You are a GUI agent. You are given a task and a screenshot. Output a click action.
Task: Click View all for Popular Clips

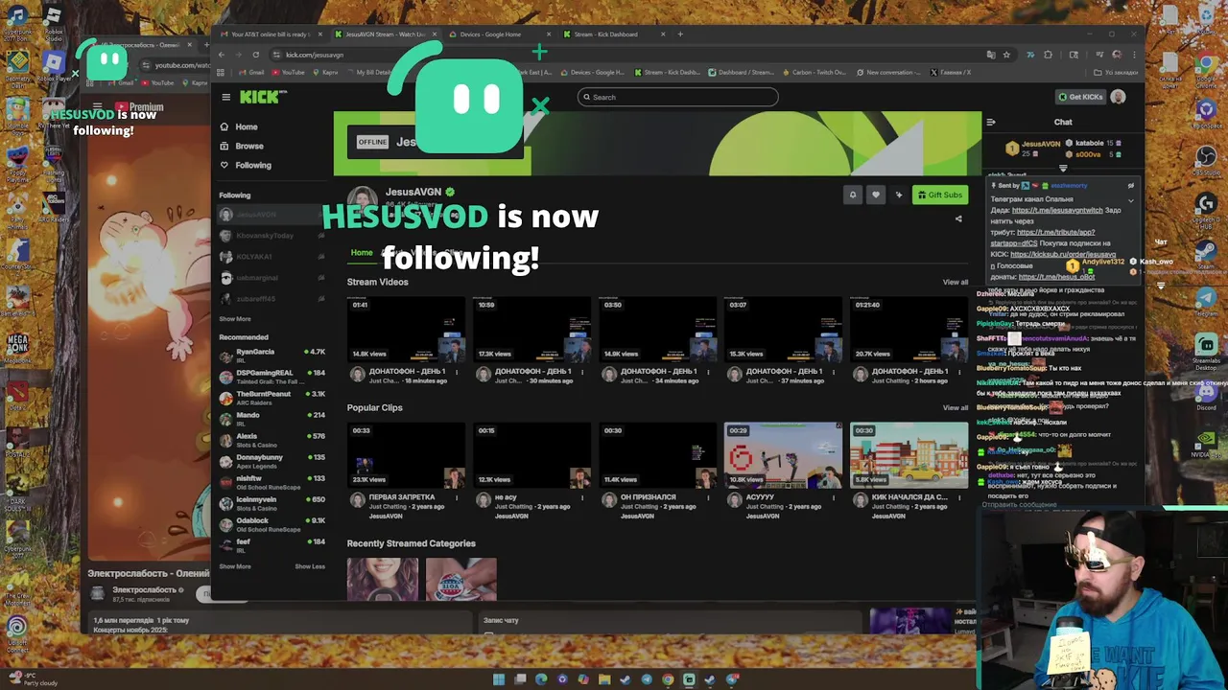956,407
